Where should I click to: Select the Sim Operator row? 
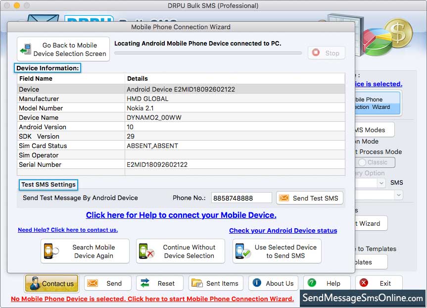[x=181, y=155]
